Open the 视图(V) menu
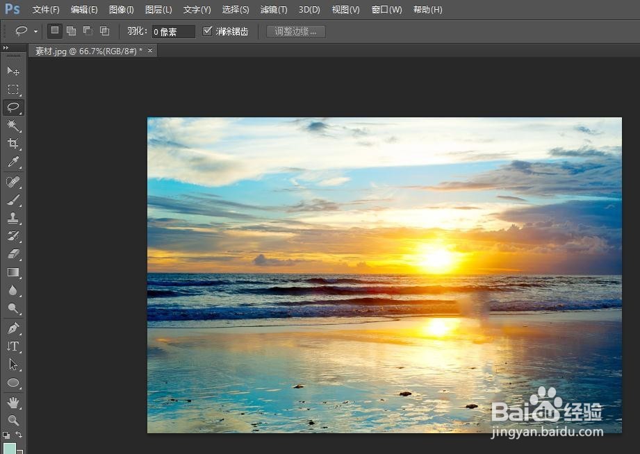Screen dimensions: 640x454 [346, 10]
